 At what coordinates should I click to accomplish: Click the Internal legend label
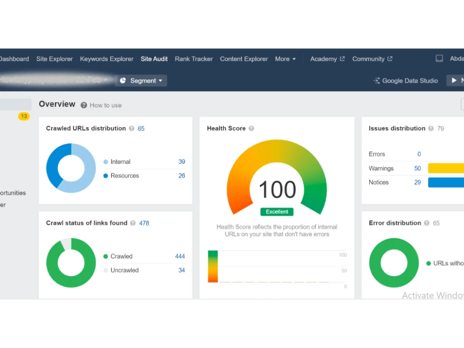click(x=121, y=161)
